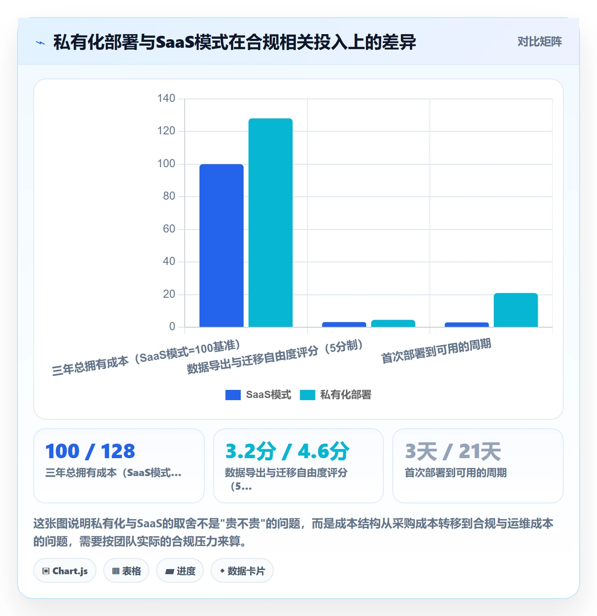Click the SaaS模式 legend label
The height and width of the screenshot is (616, 597).
[269, 395]
